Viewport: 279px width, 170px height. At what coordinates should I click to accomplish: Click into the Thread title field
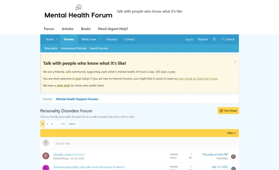tap(145, 143)
